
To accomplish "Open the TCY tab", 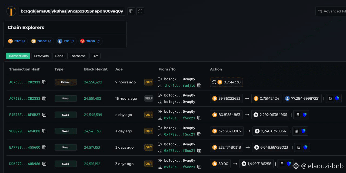I will click(x=95, y=56).
